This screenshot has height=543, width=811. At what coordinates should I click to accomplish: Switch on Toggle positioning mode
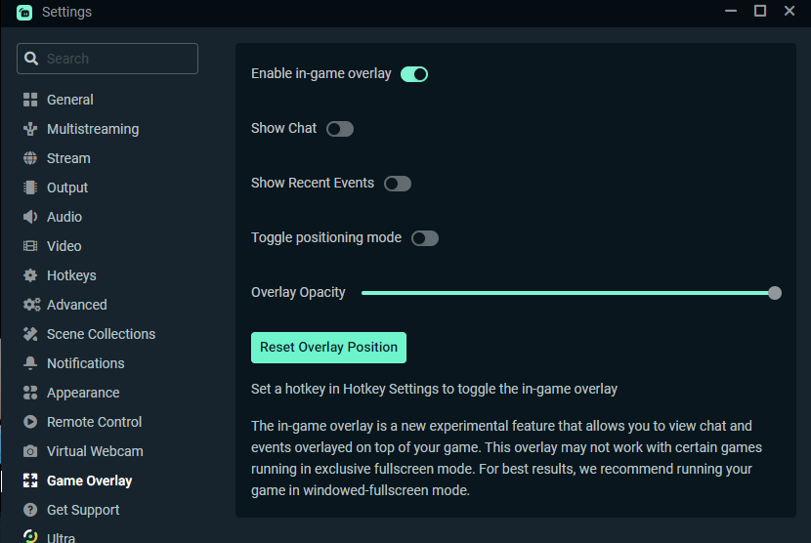tap(425, 238)
